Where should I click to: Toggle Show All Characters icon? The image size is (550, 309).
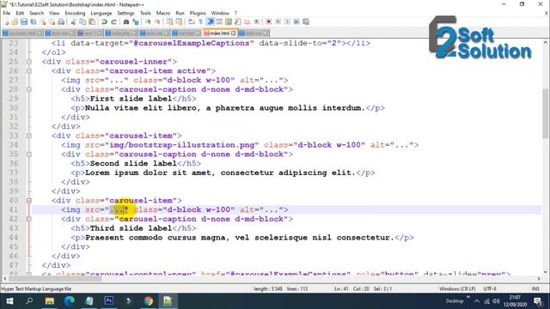(x=200, y=21)
